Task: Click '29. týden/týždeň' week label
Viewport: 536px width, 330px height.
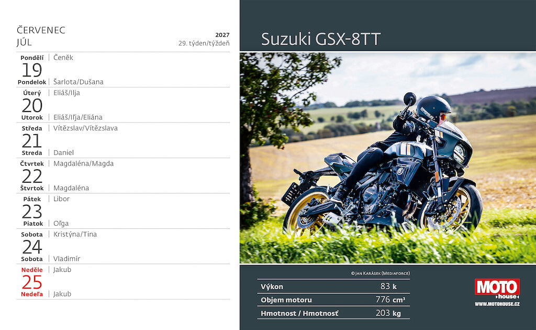Action: [204, 43]
